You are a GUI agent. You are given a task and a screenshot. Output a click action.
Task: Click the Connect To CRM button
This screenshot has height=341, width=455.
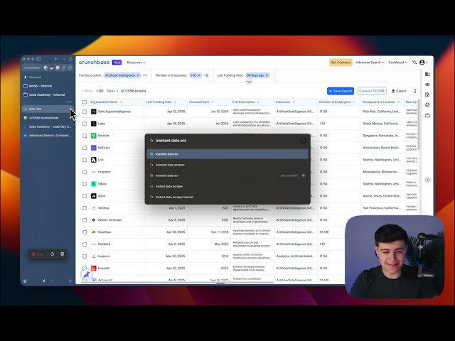(x=372, y=91)
